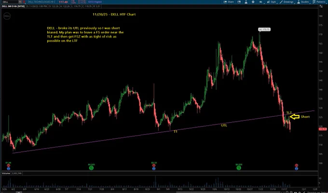Select the yellow UTL label on the trendline
This screenshot has height=193, width=328.
tap(224, 125)
